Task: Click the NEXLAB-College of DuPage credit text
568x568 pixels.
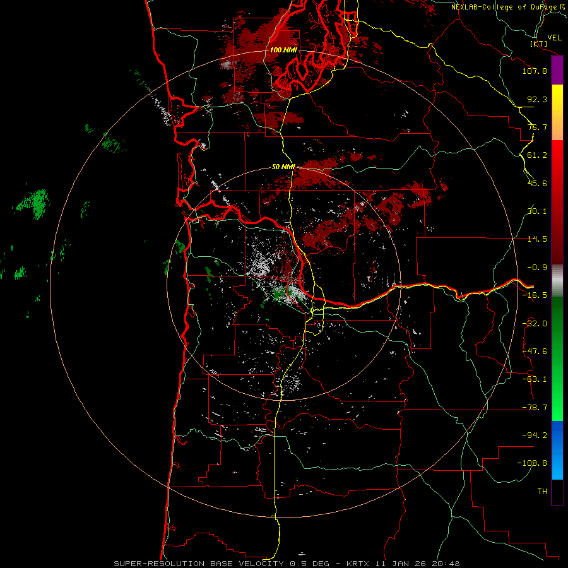Action: tap(508, 7)
